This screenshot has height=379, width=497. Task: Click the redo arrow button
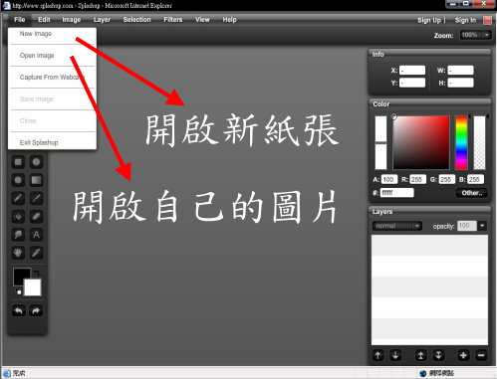tap(36, 311)
